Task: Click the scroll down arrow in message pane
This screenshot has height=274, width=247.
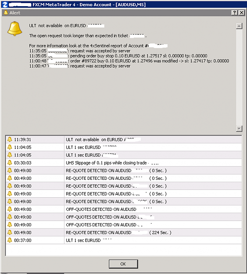Action: tap(239, 128)
